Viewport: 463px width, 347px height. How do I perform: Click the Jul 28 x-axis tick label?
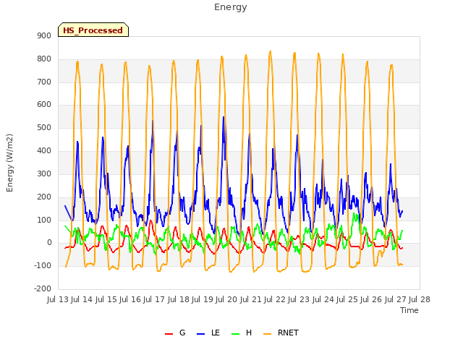tap(420, 299)
